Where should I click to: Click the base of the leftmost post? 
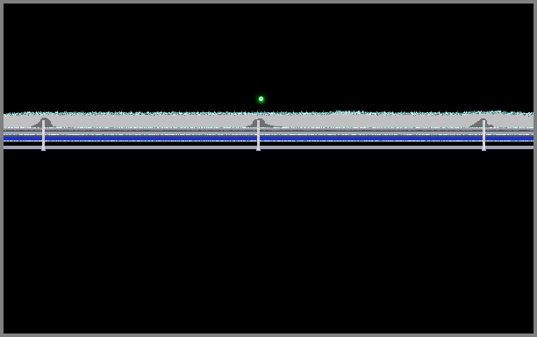coord(44,149)
